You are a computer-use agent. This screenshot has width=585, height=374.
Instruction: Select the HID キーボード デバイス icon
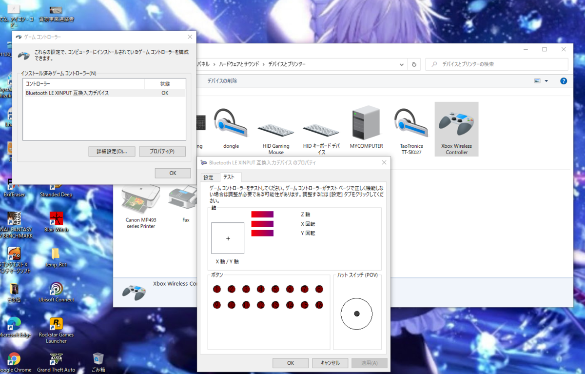click(321, 138)
